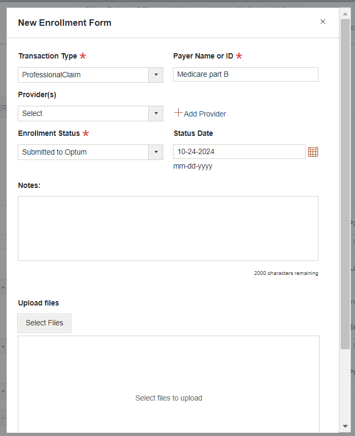
Task: Click the Add Provider link
Action: [205, 113]
